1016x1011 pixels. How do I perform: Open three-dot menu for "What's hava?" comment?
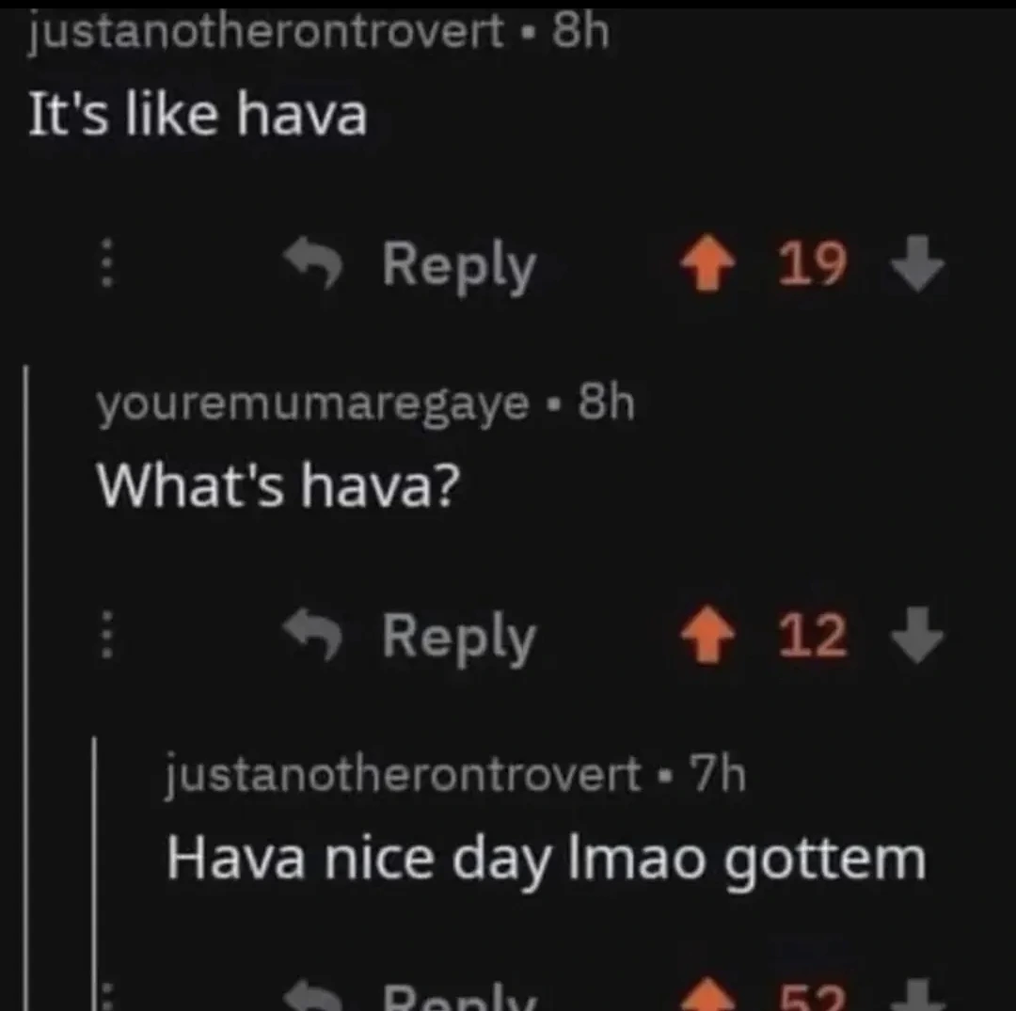pos(107,634)
